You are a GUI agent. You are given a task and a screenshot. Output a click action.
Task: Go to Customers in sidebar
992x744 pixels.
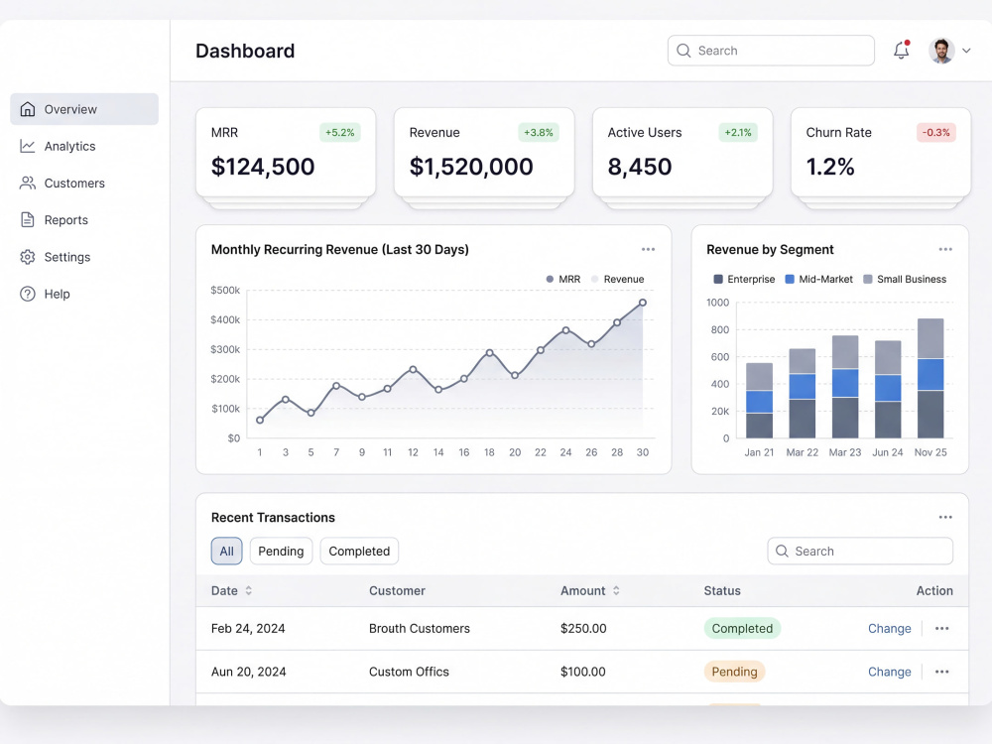(84, 183)
